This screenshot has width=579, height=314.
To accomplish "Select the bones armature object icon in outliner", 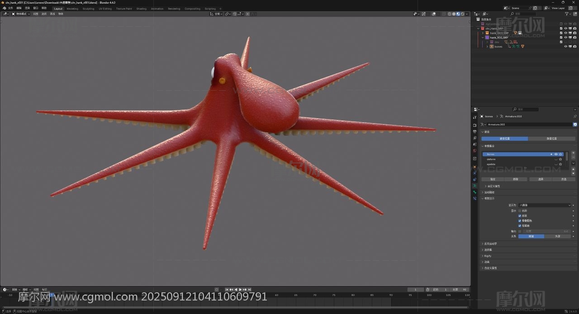I will pos(491,46).
